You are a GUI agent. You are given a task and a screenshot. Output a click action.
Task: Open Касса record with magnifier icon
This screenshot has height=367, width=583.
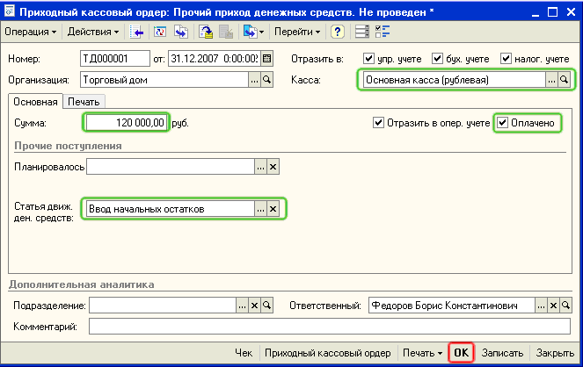(x=564, y=80)
